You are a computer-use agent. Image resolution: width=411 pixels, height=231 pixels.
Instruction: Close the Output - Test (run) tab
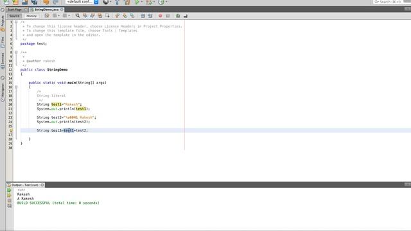pos(42,185)
